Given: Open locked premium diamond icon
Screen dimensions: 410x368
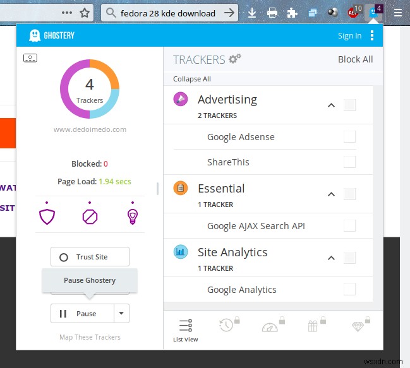Looking at the screenshot, I should point(358,326).
